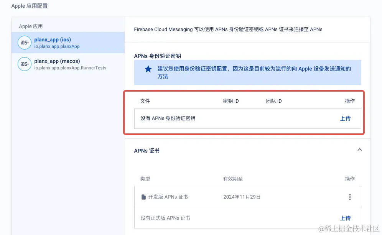Click the 有效期至 column header

pos(233,179)
